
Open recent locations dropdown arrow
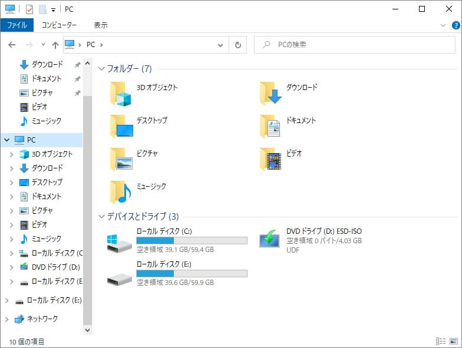tap(43, 45)
